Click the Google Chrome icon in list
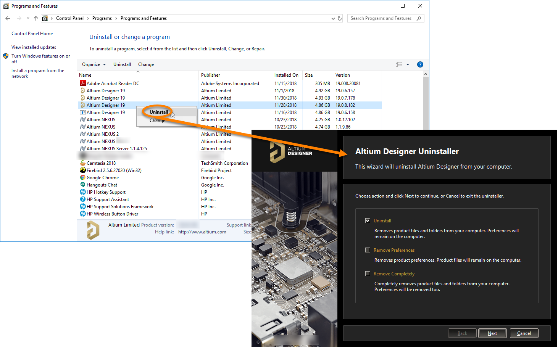Screen dimensions: 558x349 82,177
